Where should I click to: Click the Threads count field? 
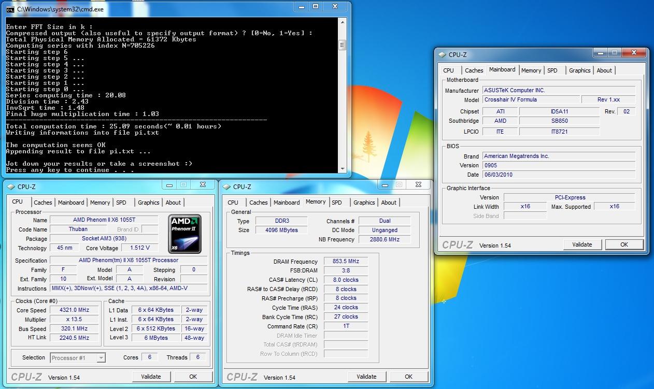point(197,357)
